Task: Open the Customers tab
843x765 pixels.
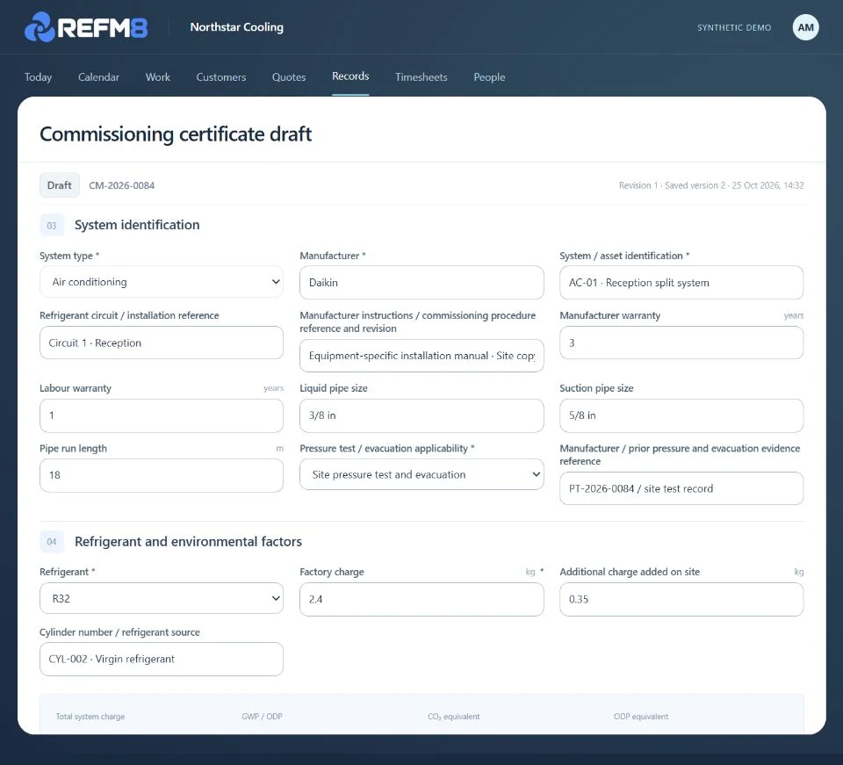Action: [x=221, y=77]
